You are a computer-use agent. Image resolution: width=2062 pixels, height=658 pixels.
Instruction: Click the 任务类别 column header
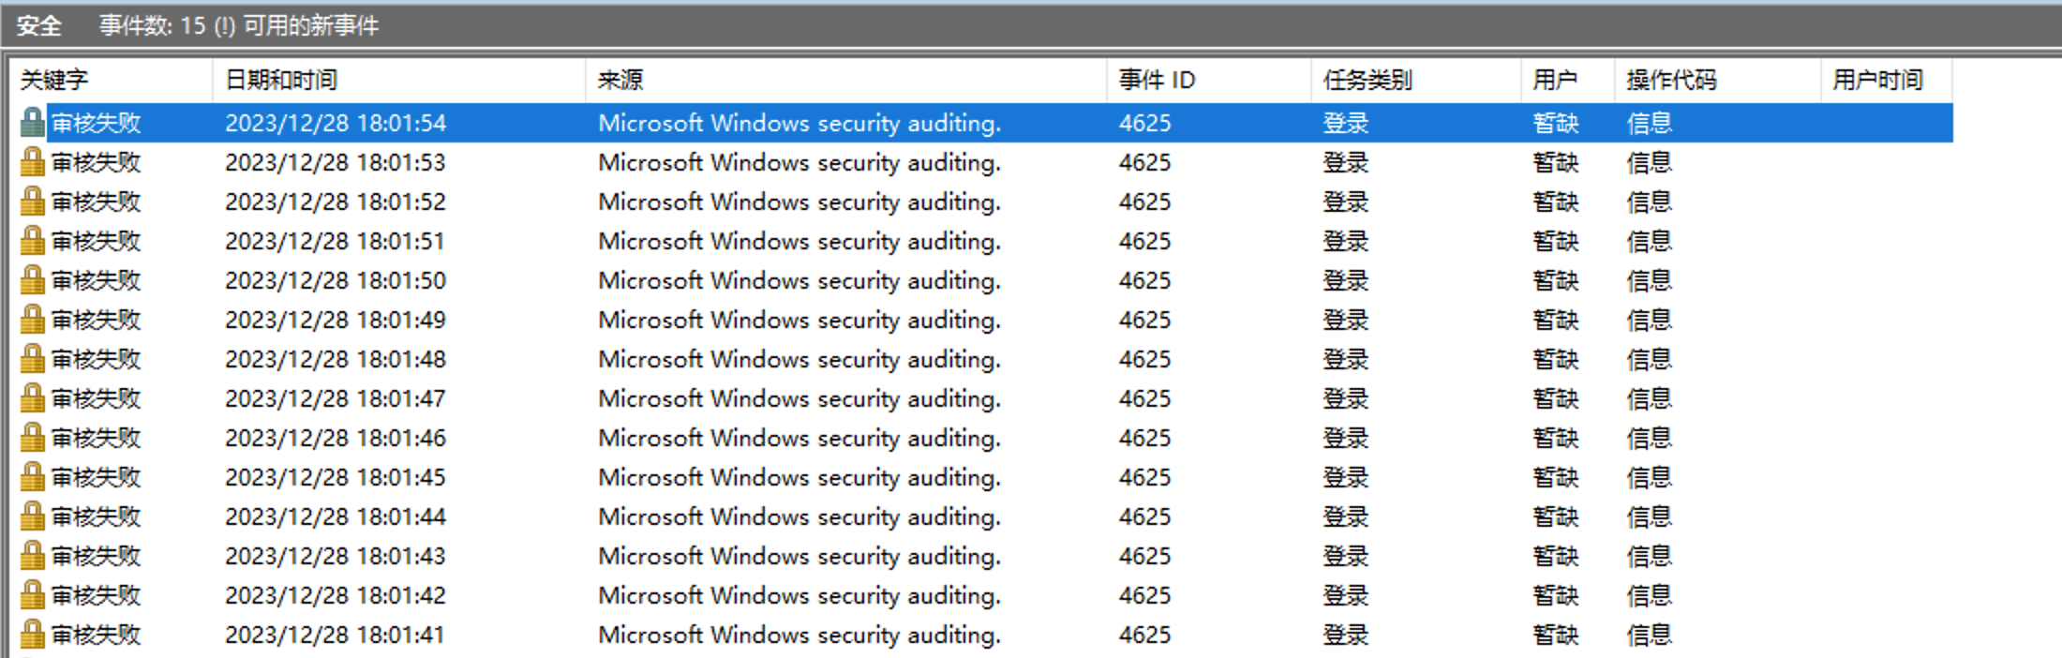(x=1367, y=81)
